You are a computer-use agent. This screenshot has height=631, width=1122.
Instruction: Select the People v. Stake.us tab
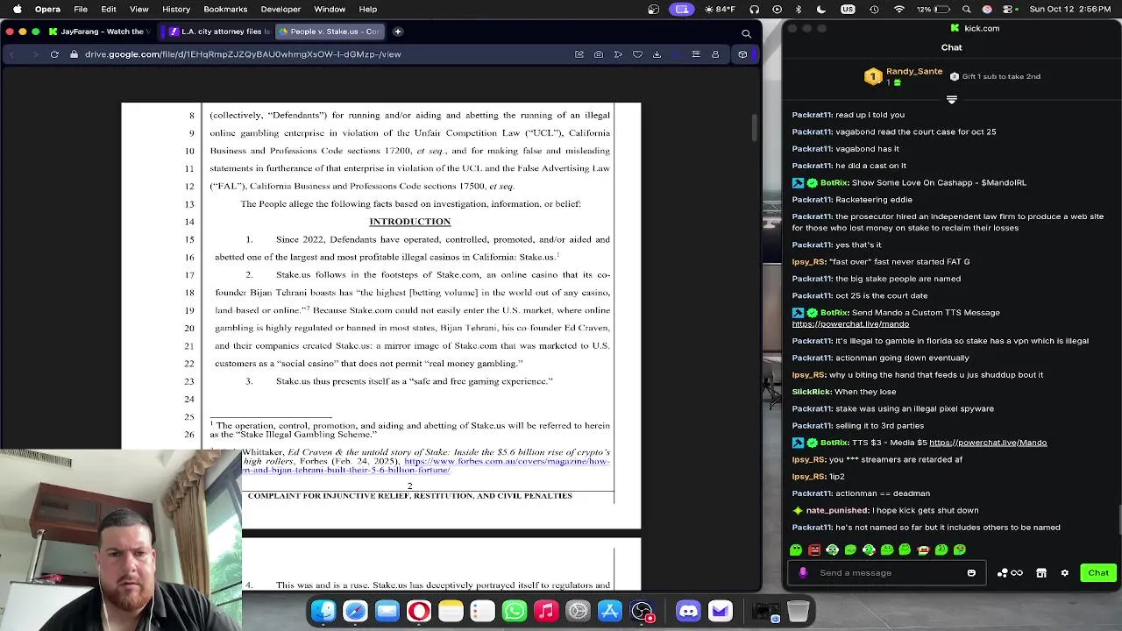(x=330, y=32)
